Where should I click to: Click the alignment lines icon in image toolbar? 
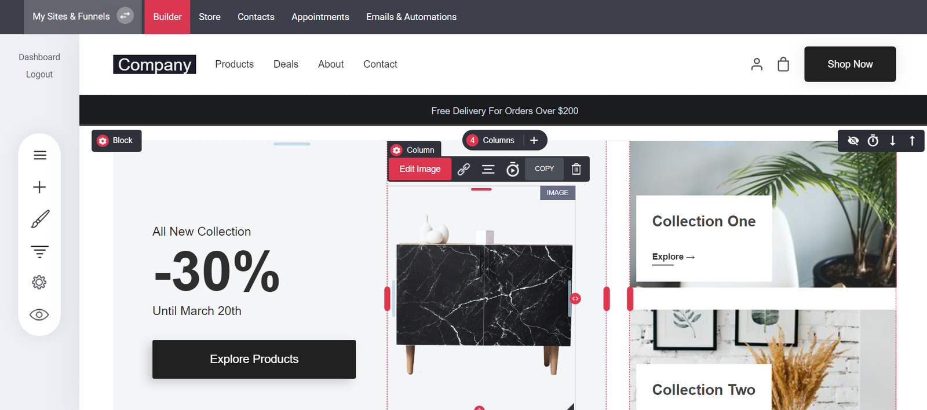[488, 169]
